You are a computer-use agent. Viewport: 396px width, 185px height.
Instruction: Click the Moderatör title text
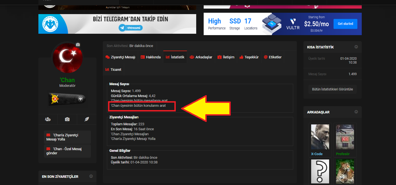[x=67, y=86]
